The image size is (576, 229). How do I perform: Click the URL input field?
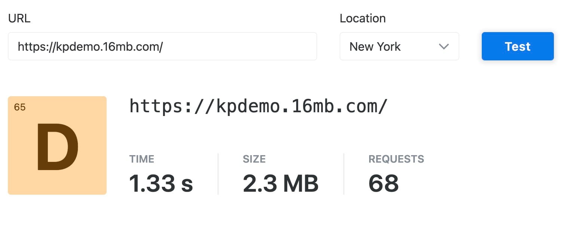click(162, 46)
